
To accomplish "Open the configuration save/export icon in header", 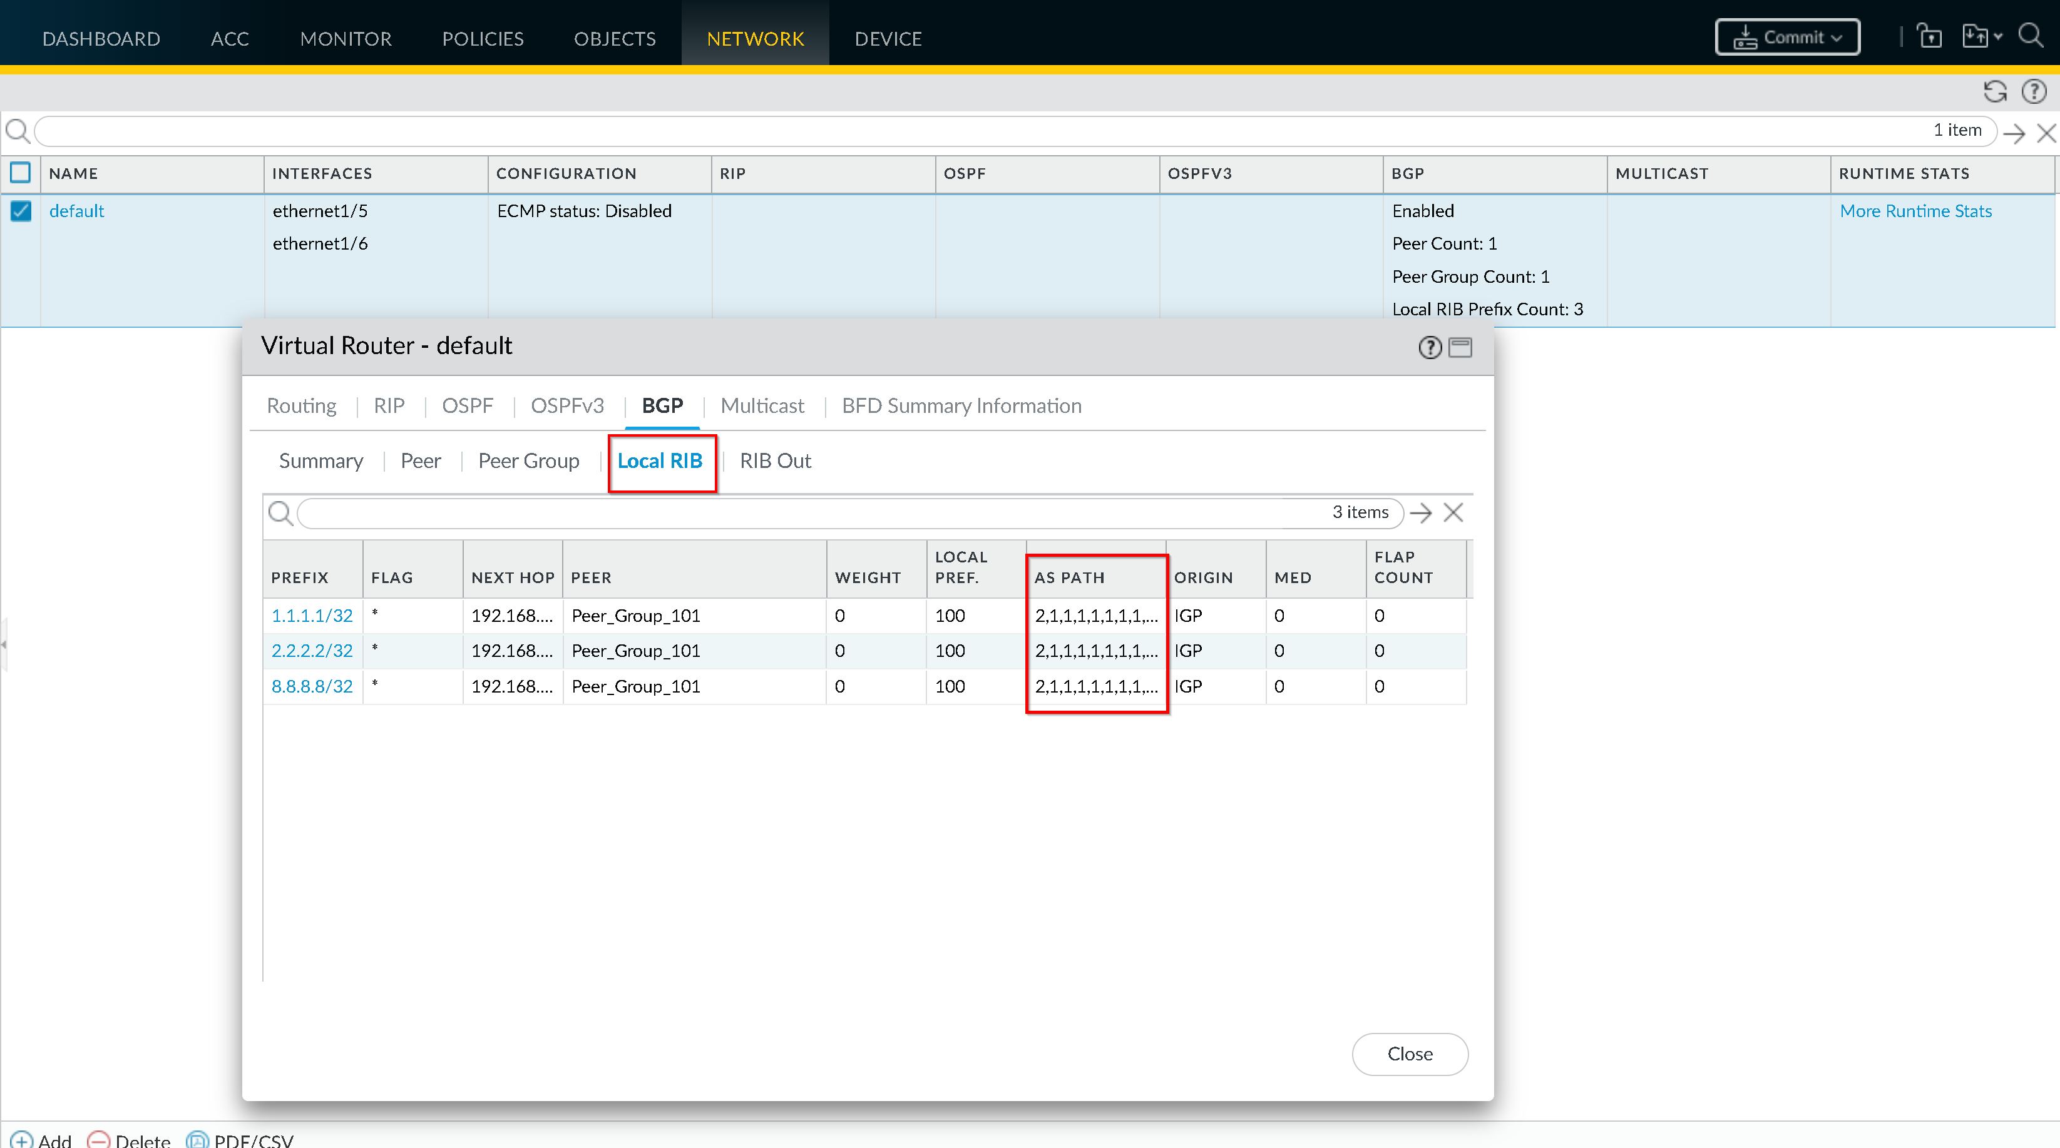I will coord(1976,37).
